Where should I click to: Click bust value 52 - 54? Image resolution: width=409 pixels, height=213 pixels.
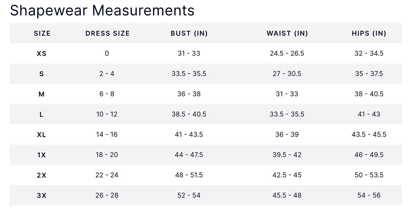pos(189,195)
